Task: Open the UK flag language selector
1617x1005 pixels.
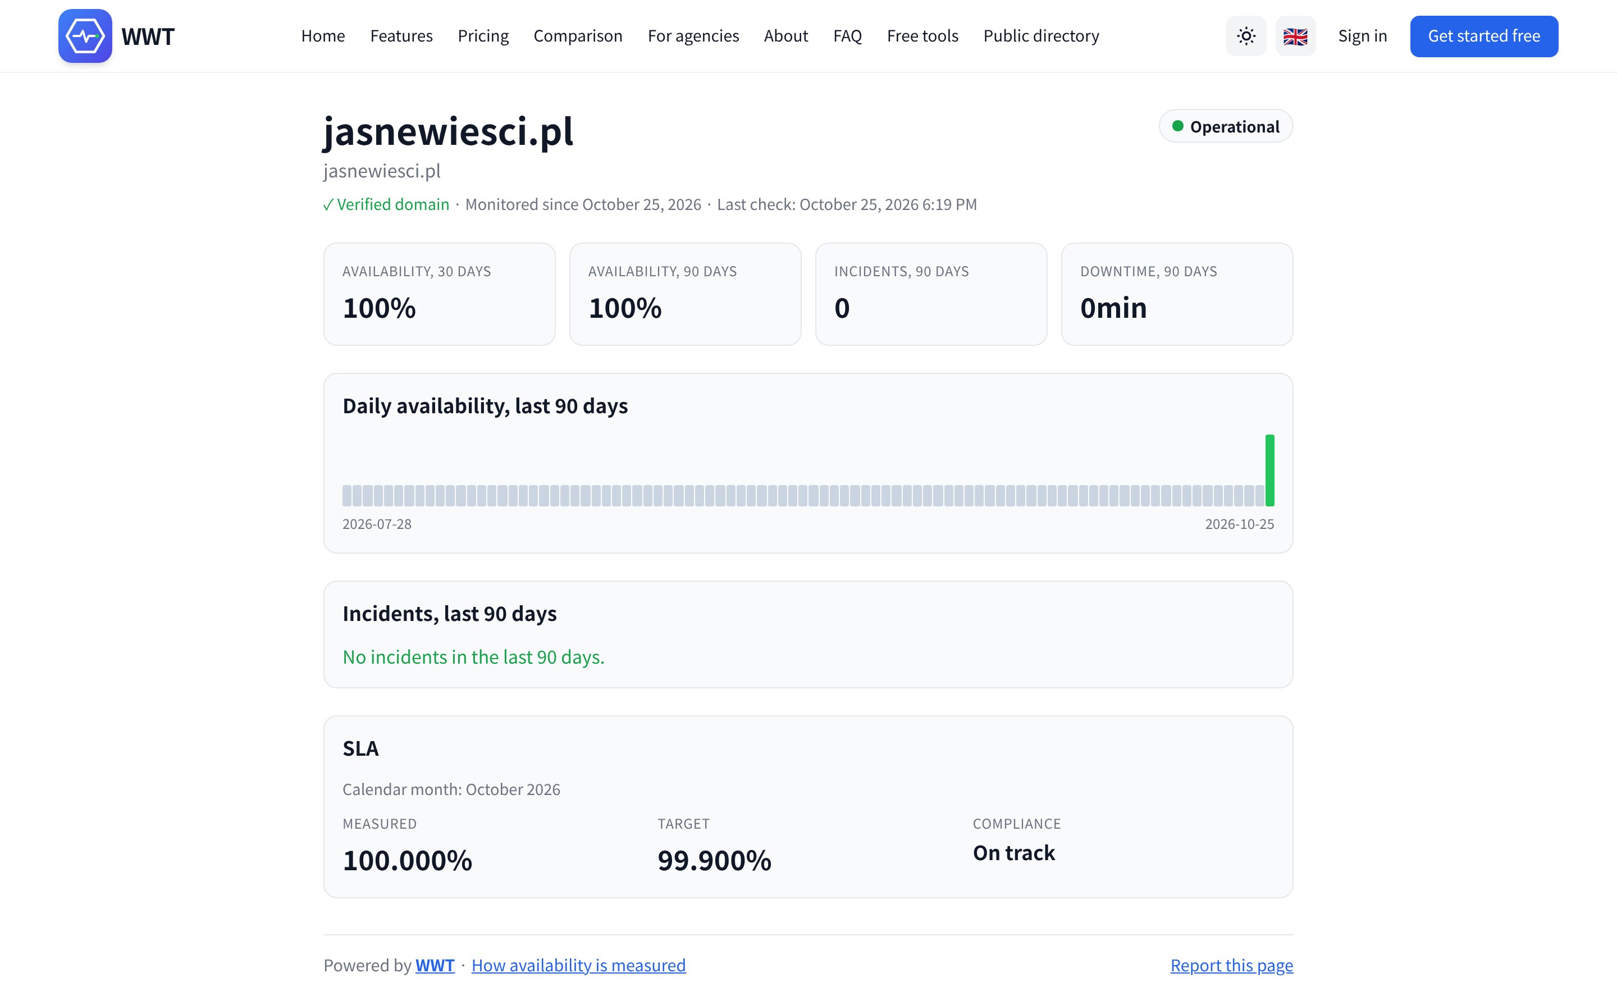Action: pos(1295,36)
